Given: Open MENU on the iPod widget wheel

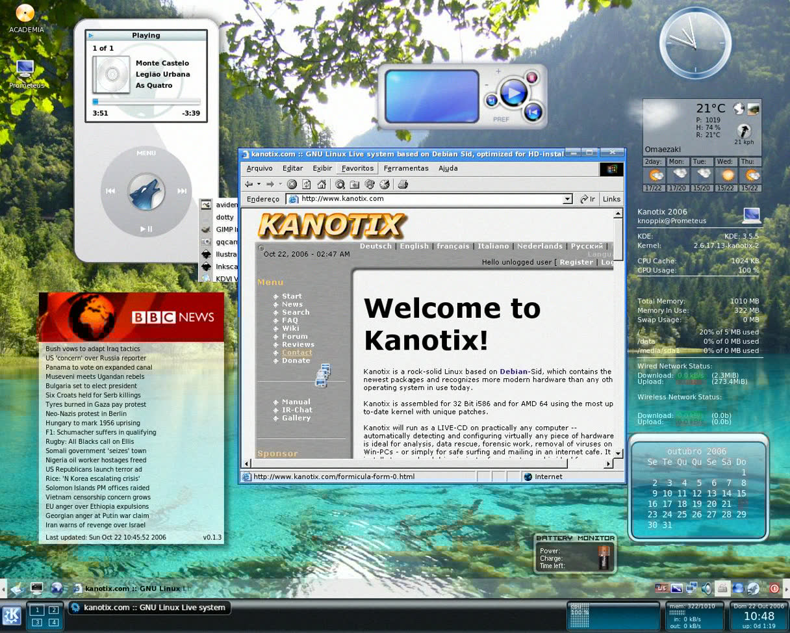Looking at the screenshot, I should 146,153.
